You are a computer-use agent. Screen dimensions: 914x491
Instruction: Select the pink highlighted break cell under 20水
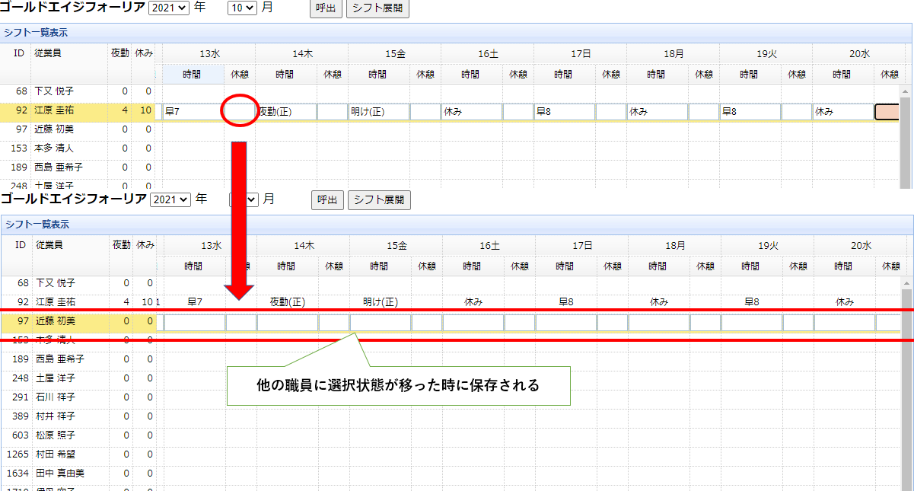pos(887,112)
